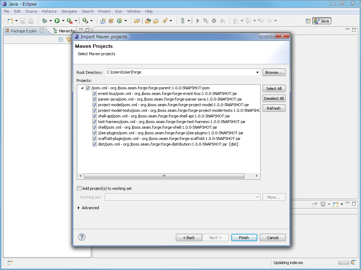Click the Last Edit Location icon

[261, 21]
